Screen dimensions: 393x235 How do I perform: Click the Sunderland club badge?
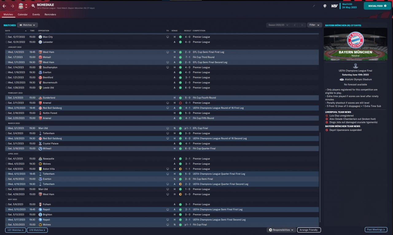click(x=40, y=98)
